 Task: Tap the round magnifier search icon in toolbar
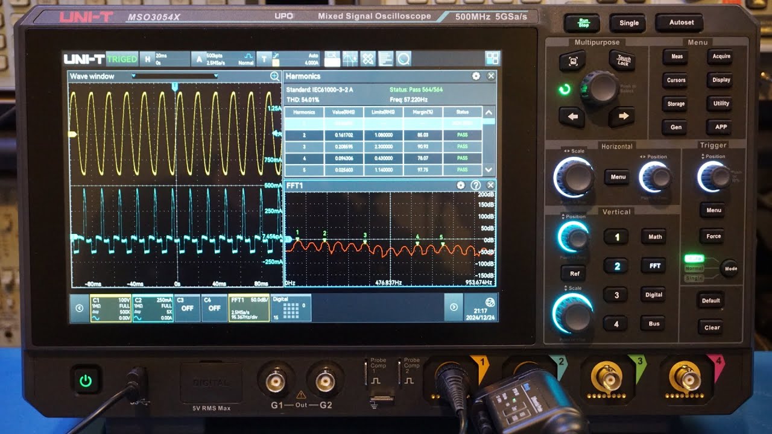click(403, 58)
